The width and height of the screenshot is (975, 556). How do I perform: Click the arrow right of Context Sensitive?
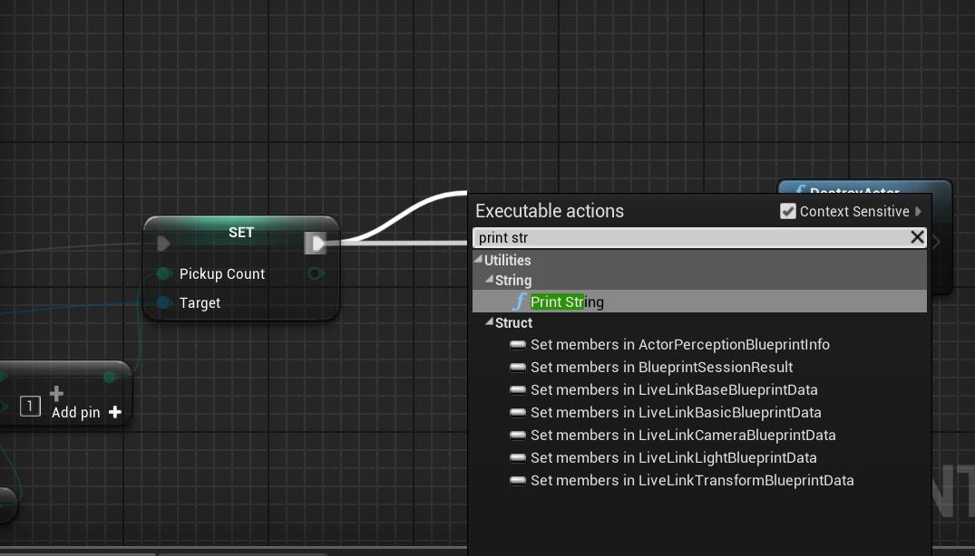coord(918,211)
